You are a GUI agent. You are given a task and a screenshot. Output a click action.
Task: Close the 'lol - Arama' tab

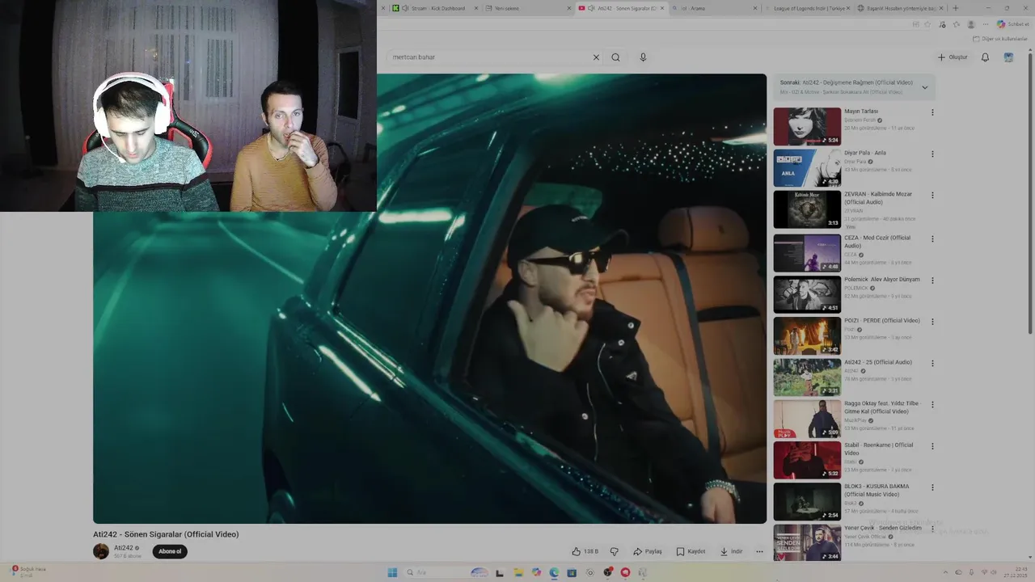pos(755,8)
